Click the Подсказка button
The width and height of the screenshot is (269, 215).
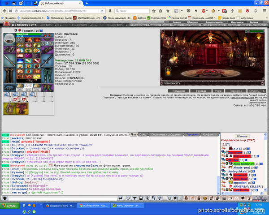click(236, 91)
